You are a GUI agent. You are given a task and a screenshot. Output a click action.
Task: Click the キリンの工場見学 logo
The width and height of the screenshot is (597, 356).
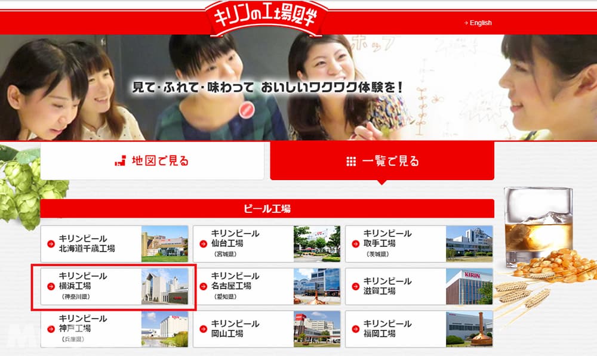click(x=266, y=17)
